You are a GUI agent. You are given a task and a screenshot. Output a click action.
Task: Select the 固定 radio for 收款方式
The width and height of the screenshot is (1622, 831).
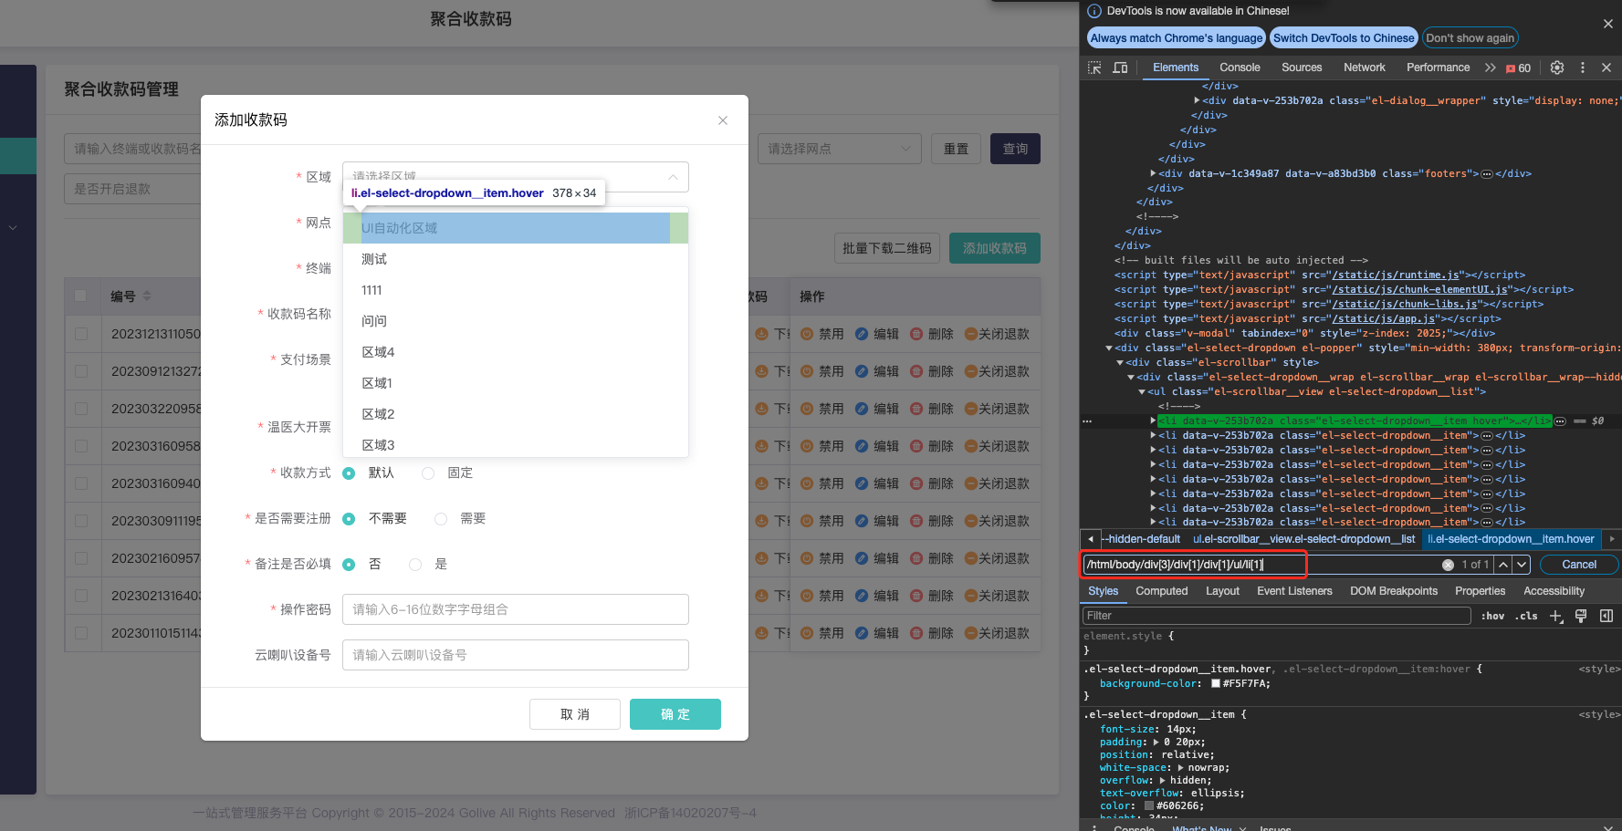tap(428, 473)
